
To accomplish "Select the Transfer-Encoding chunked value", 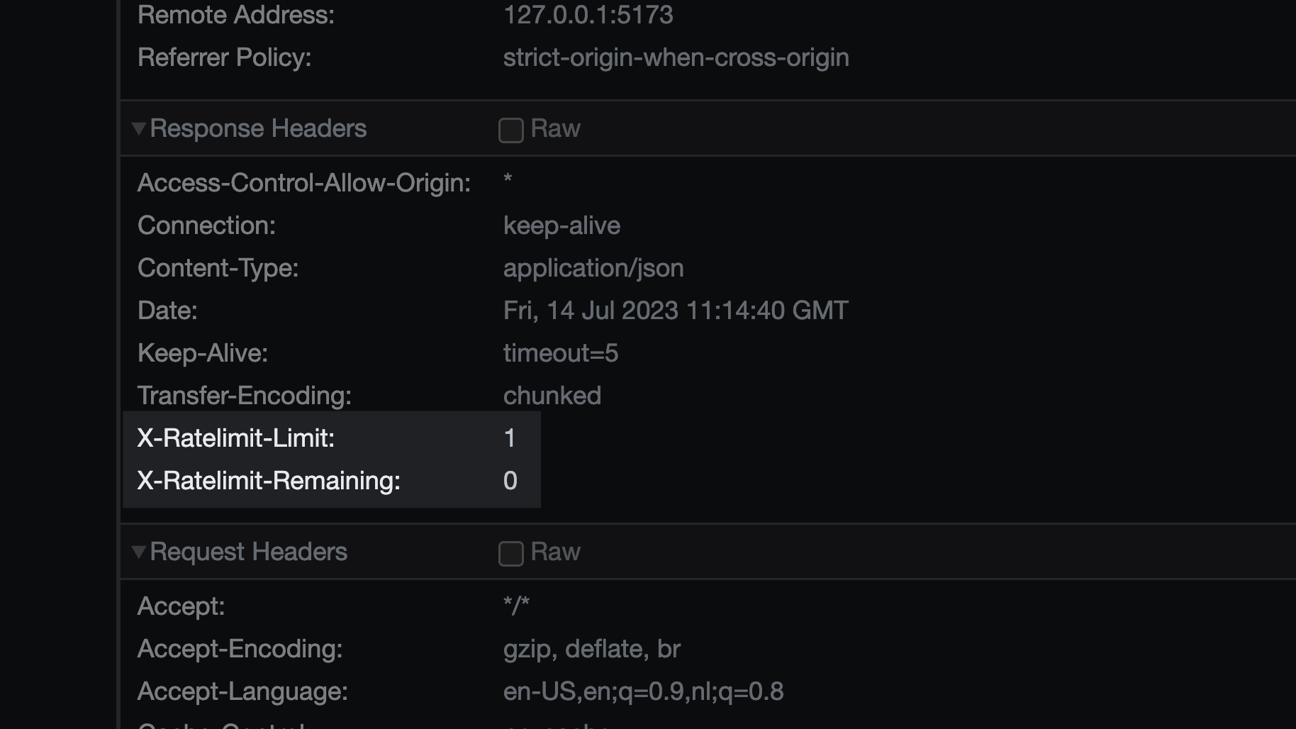I will [552, 396].
